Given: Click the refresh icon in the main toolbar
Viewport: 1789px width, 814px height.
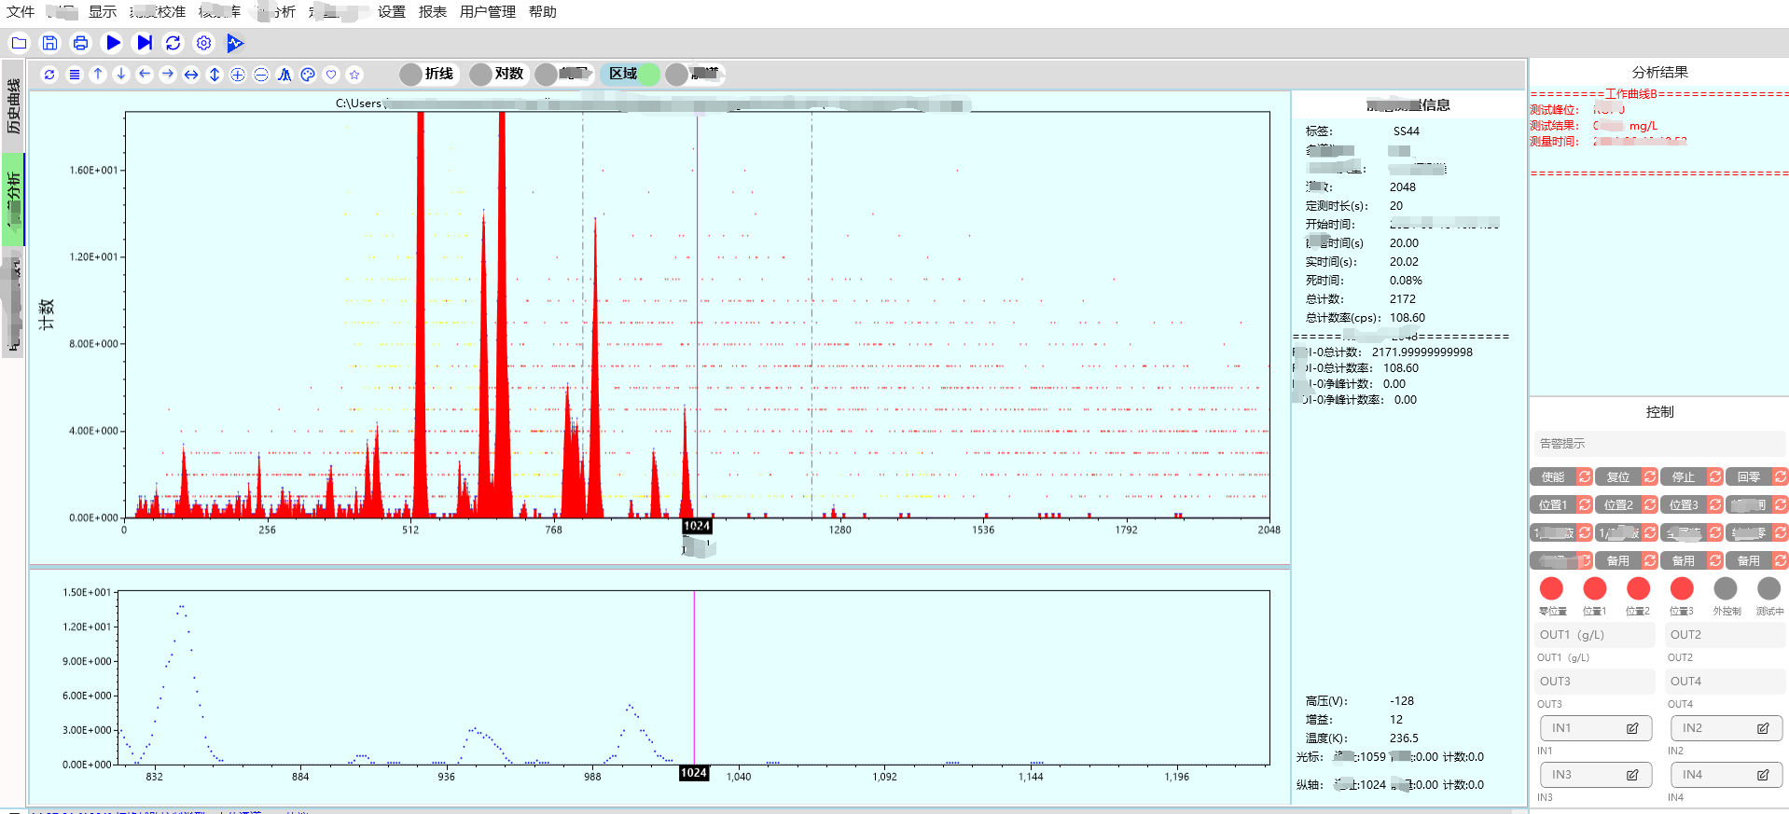Looking at the screenshot, I should pos(173,43).
